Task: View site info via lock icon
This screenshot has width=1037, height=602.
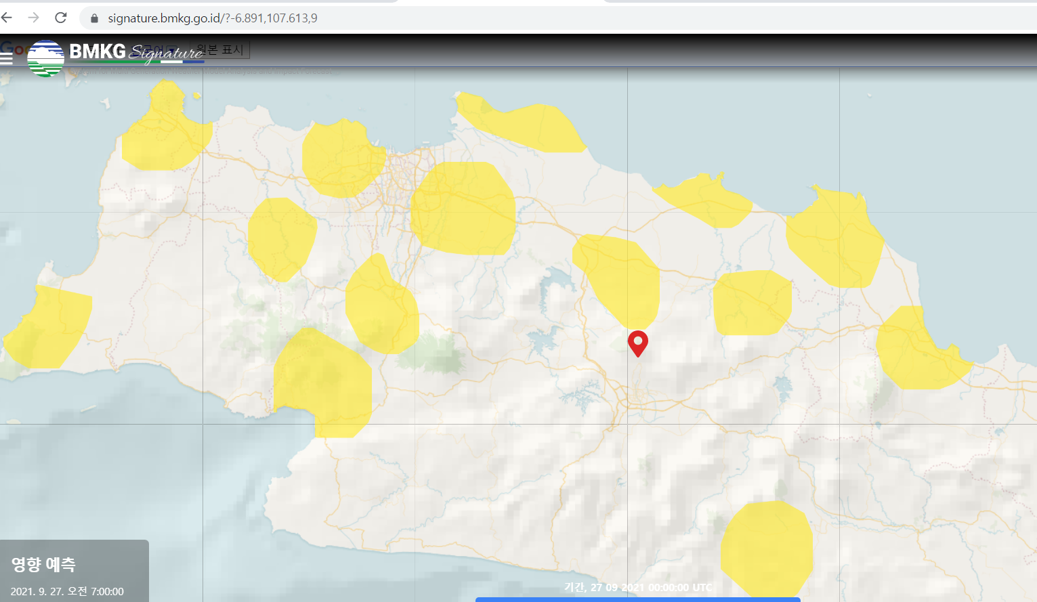Action: click(94, 18)
